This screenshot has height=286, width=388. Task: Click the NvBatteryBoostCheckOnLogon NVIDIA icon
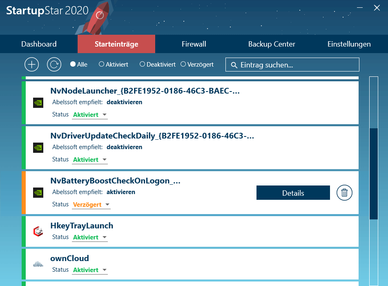tap(38, 192)
